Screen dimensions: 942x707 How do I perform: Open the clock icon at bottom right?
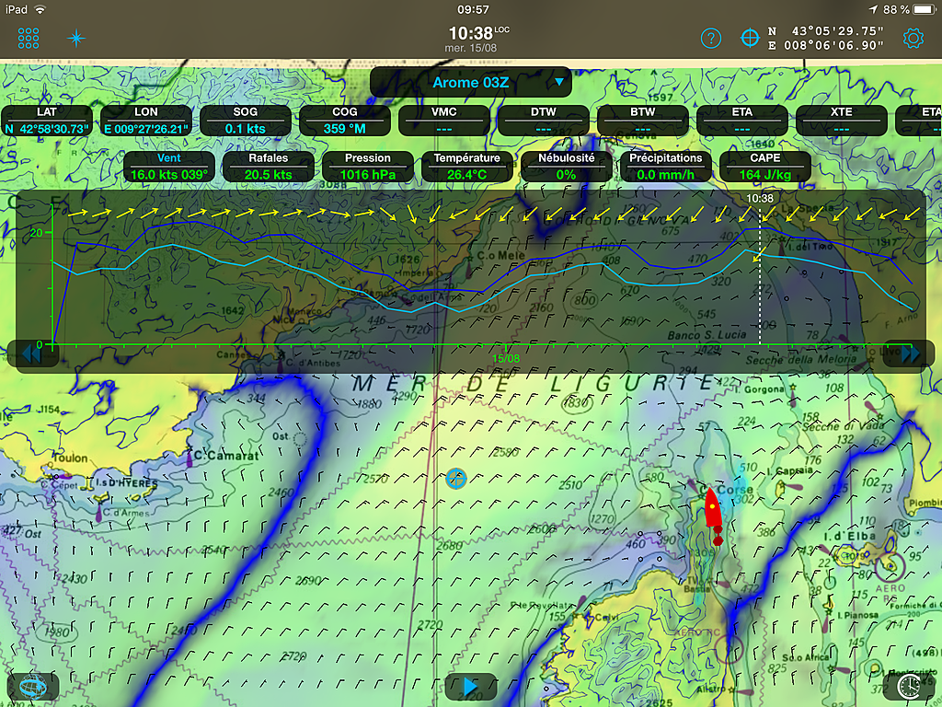(908, 686)
